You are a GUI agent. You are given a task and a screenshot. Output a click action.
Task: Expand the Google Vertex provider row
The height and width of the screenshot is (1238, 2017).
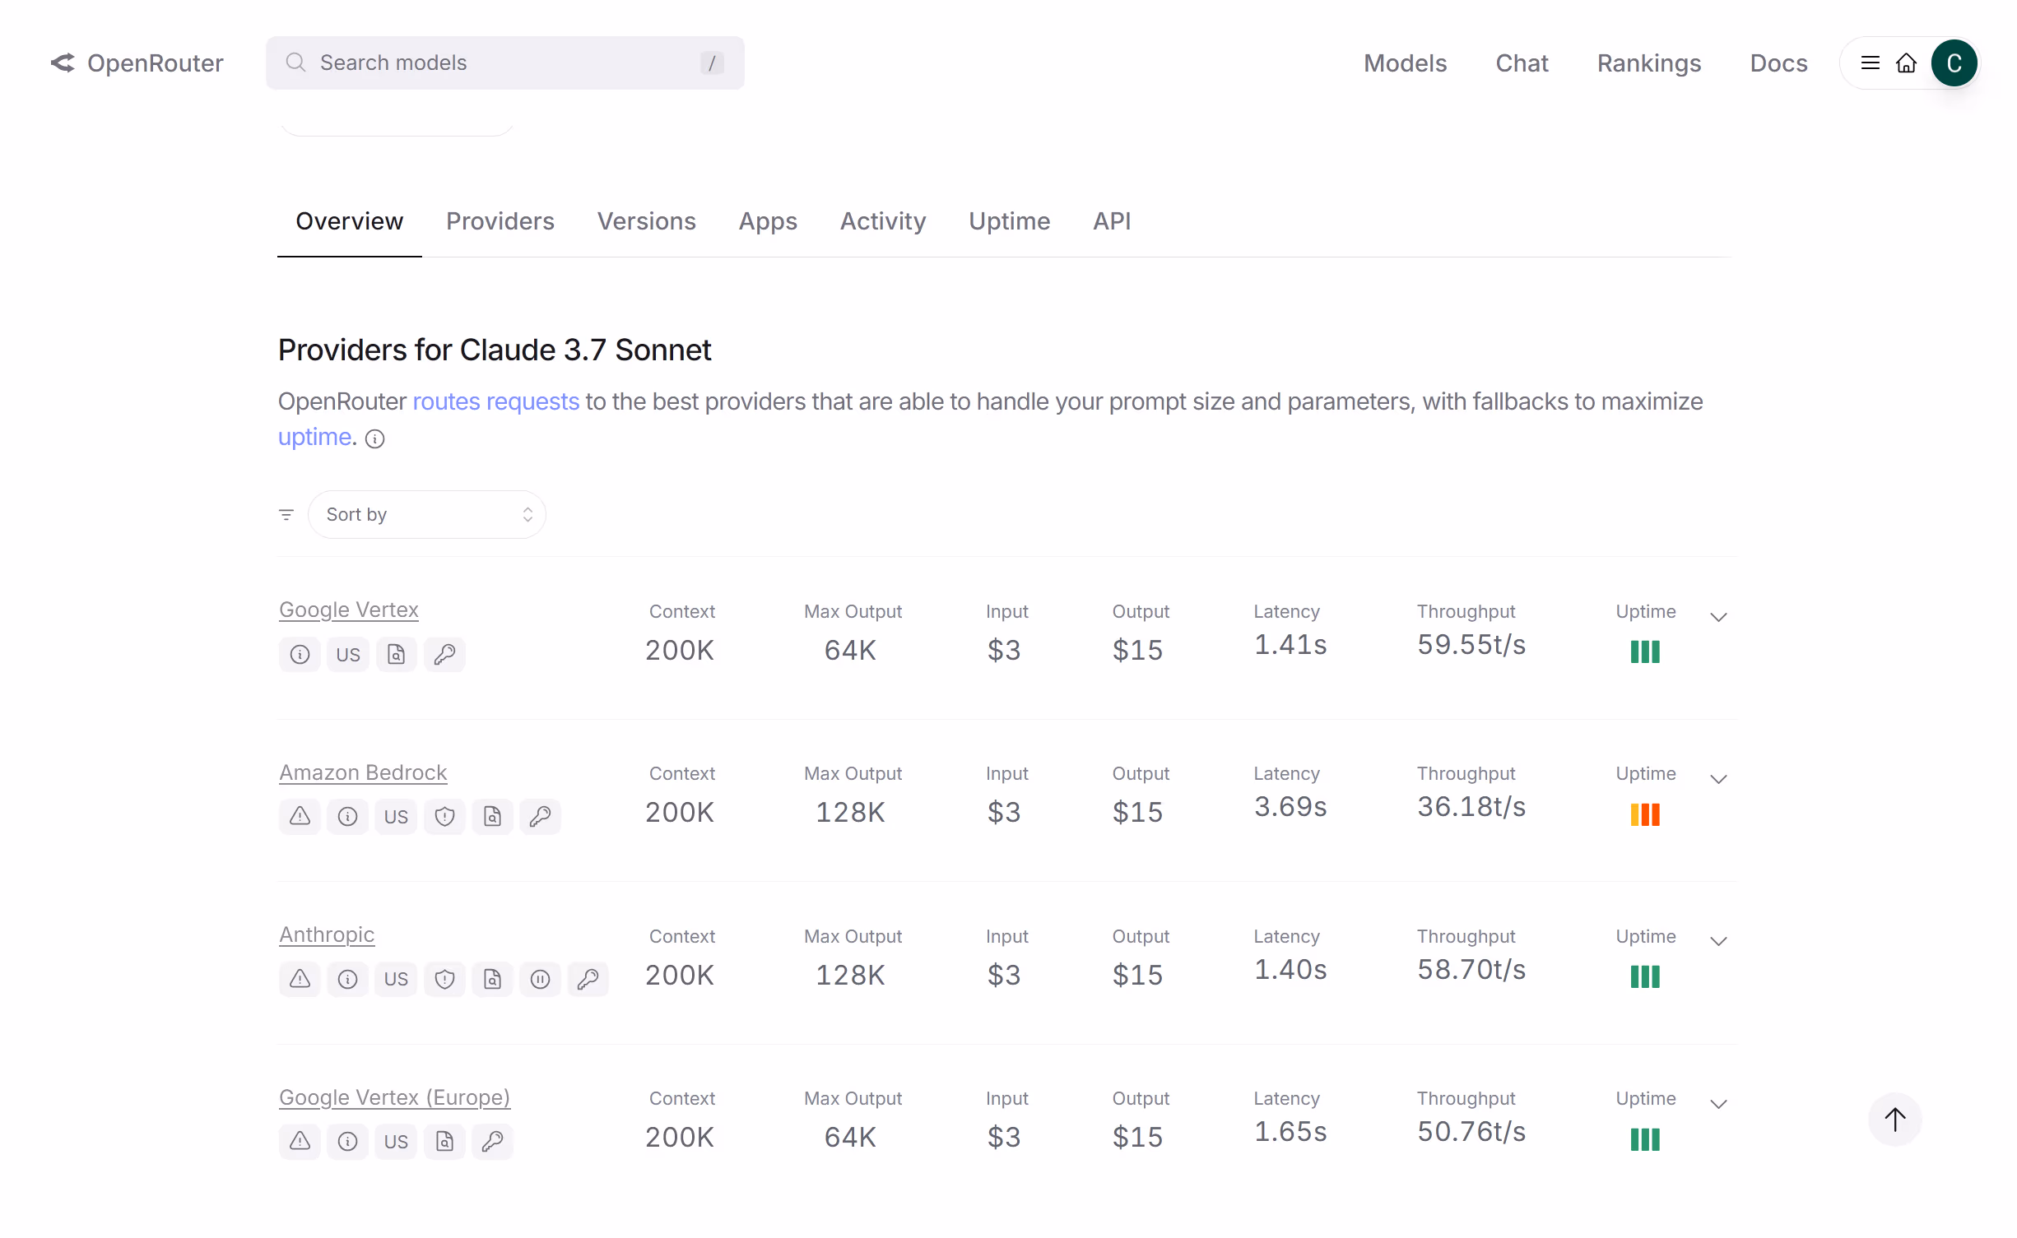coord(1717,618)
